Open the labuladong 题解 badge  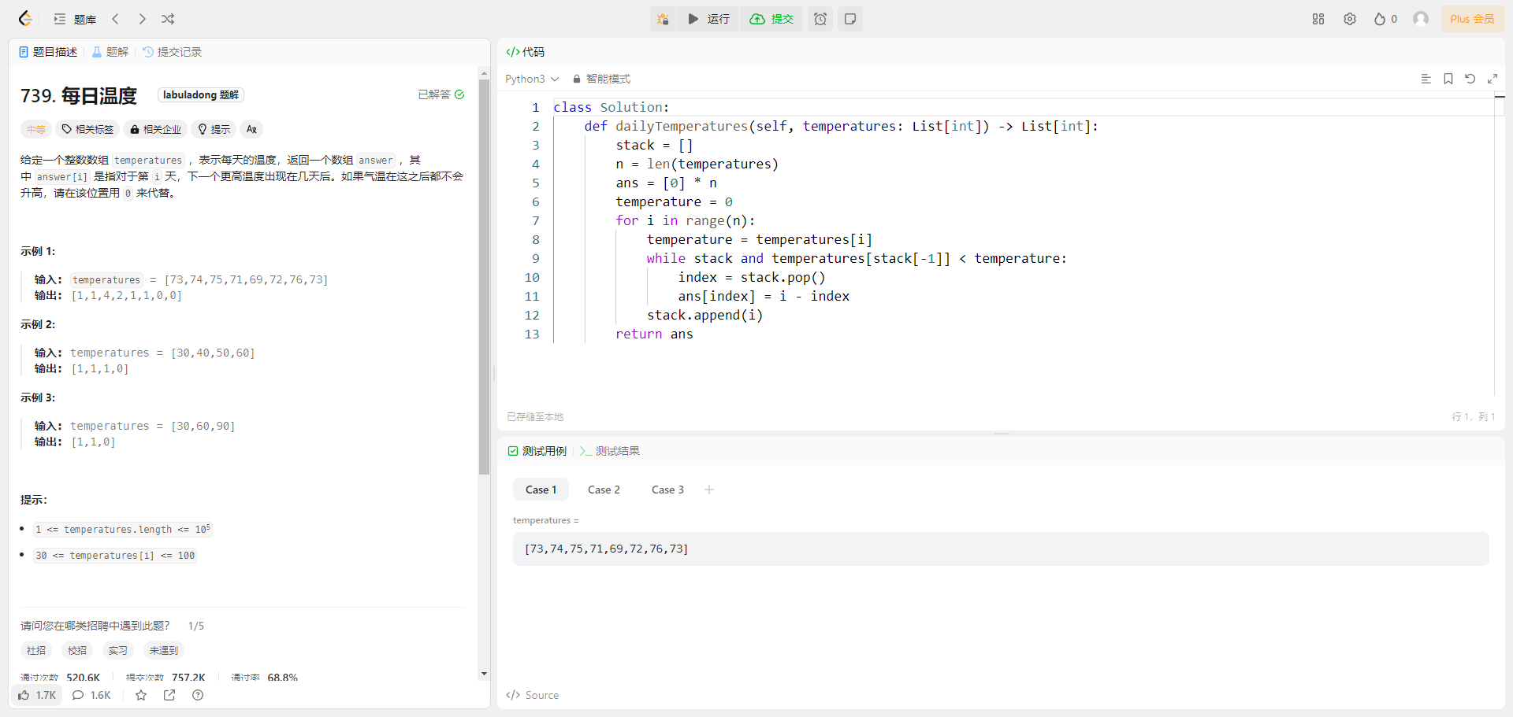201,94
